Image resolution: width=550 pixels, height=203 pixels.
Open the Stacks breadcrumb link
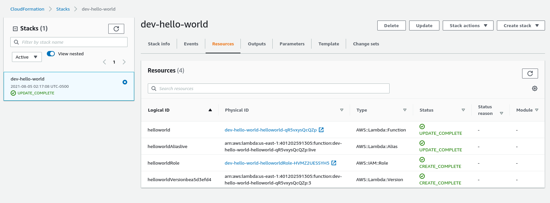point(63,9)
